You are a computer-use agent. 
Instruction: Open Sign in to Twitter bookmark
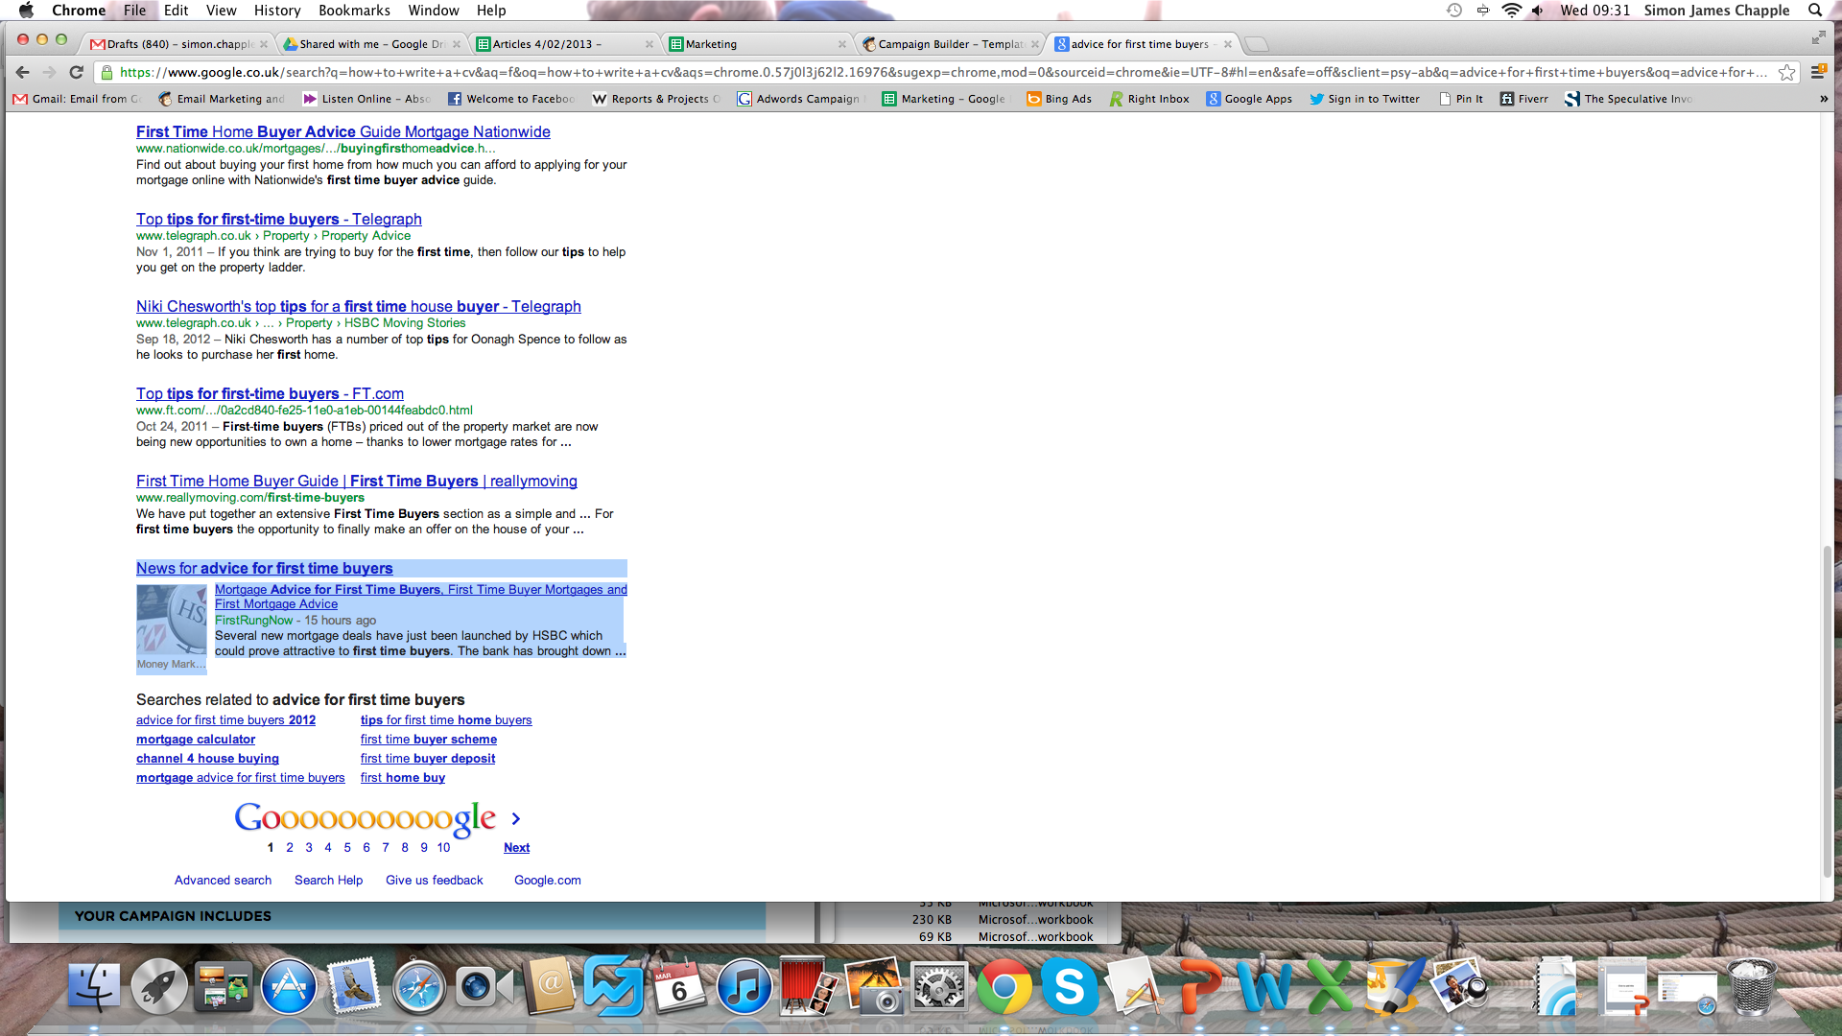[x=1364, y=99]
